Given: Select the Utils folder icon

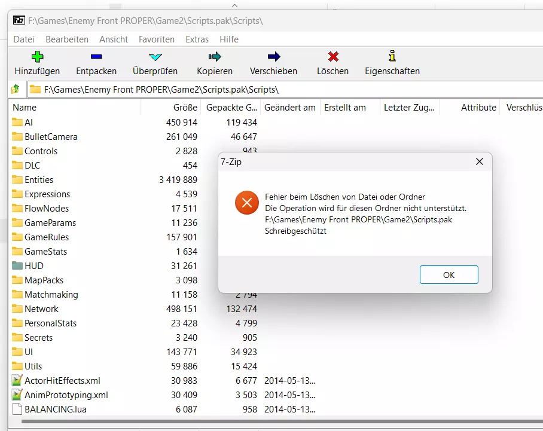Looking at the screenshot, I should 17,366.
